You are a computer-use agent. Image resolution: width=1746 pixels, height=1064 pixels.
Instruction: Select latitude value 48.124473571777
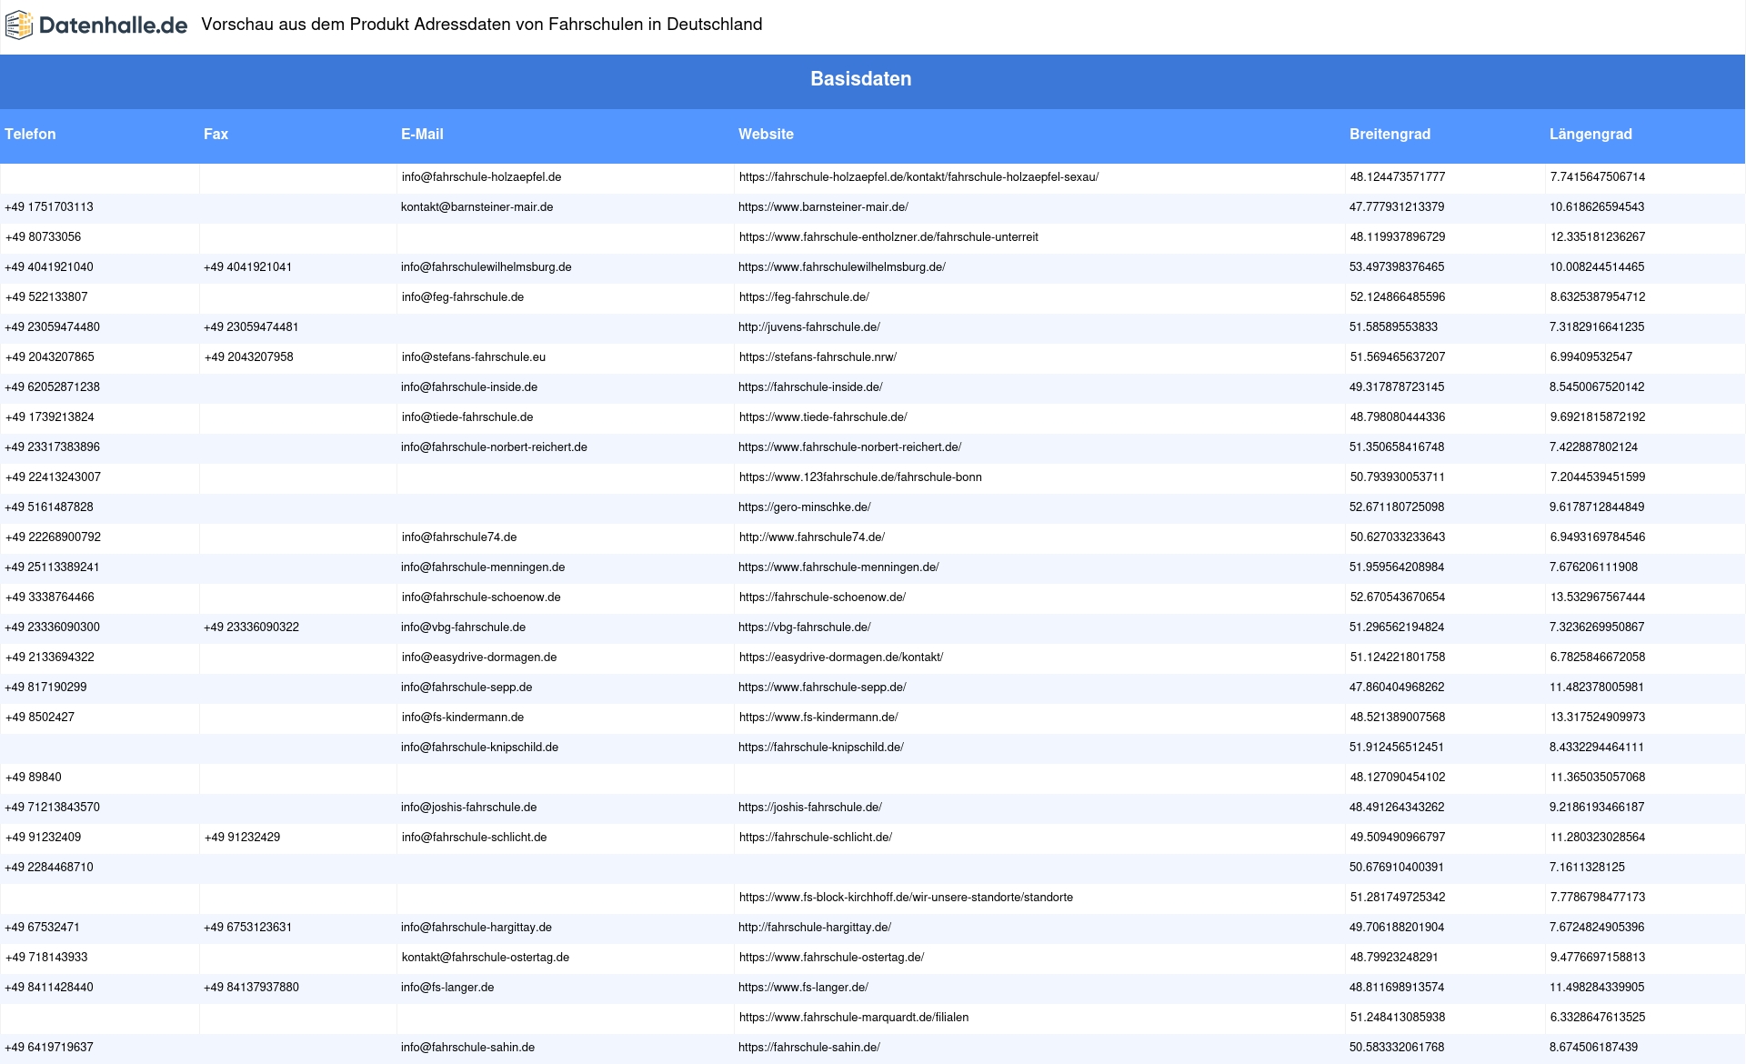click(1398, 177)
